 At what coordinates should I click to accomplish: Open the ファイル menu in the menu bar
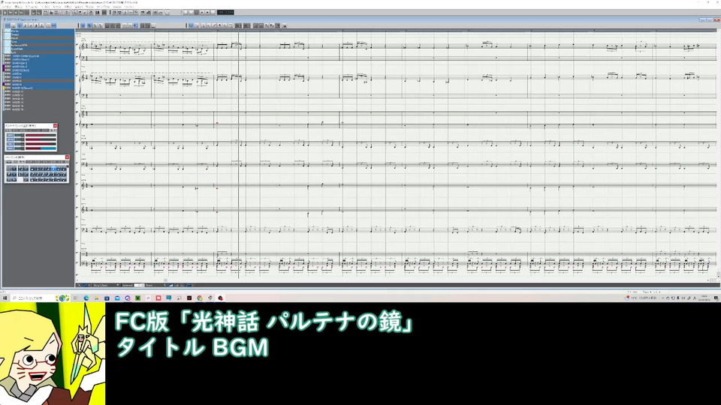coord(7,7)
